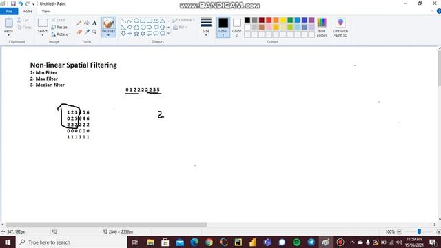Undo last action in title bar
This screenshot has height=248, width=441.
20,4
